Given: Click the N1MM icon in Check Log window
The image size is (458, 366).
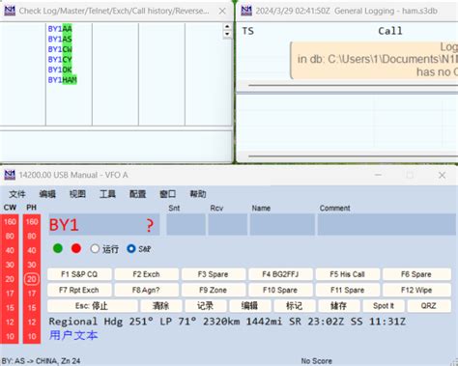Looking at the screenshot, I should coord(10,11).
